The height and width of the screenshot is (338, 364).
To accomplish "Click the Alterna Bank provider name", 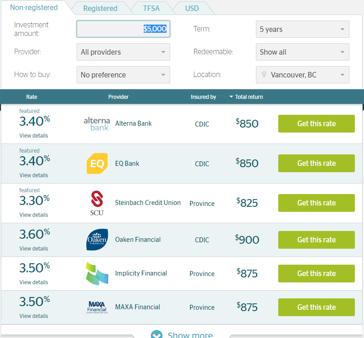I will coord(134,123).
